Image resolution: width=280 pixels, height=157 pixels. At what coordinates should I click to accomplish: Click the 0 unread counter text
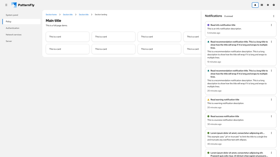pos(229,16)
